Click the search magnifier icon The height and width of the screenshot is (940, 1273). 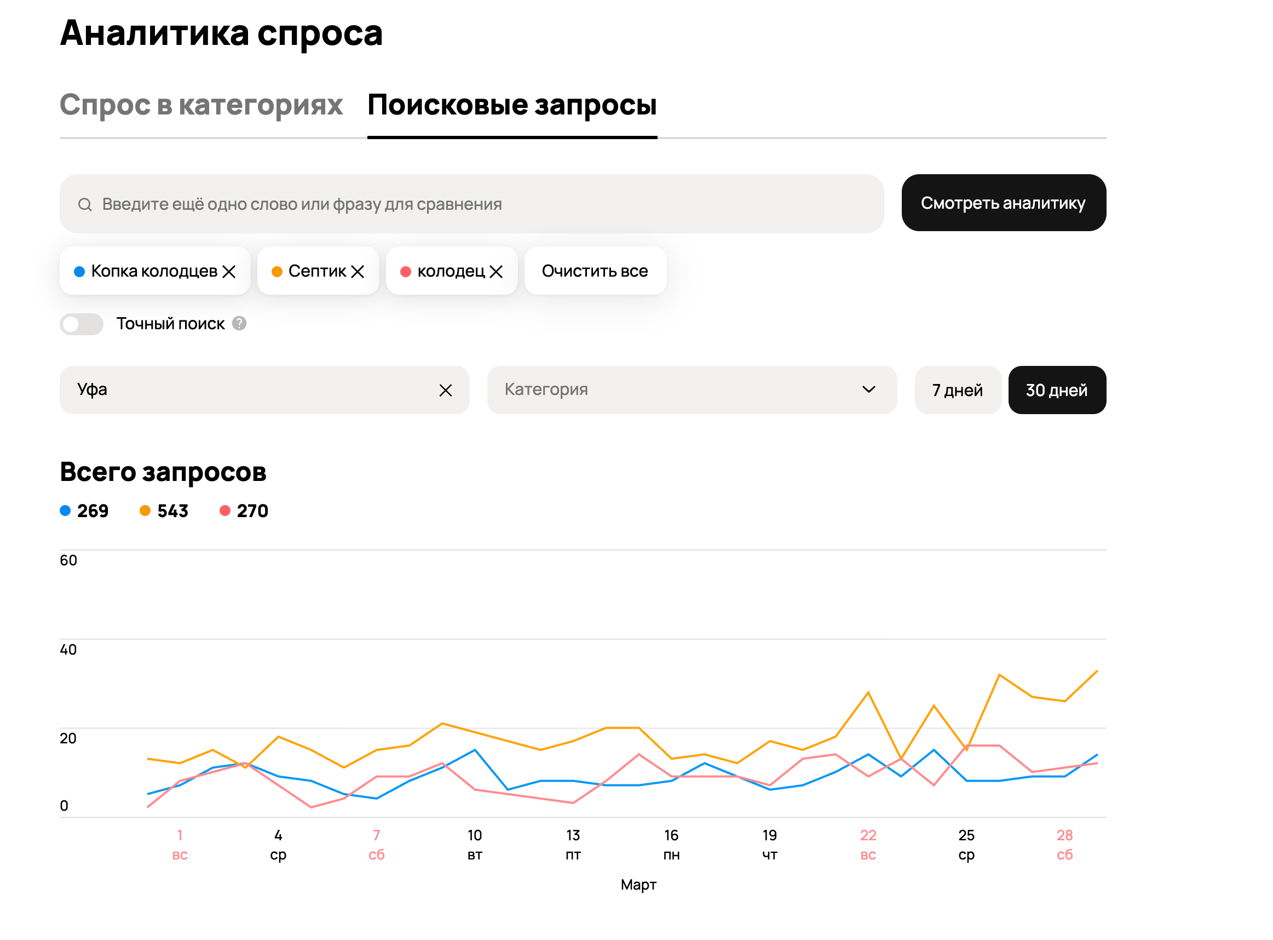(85, 204)
